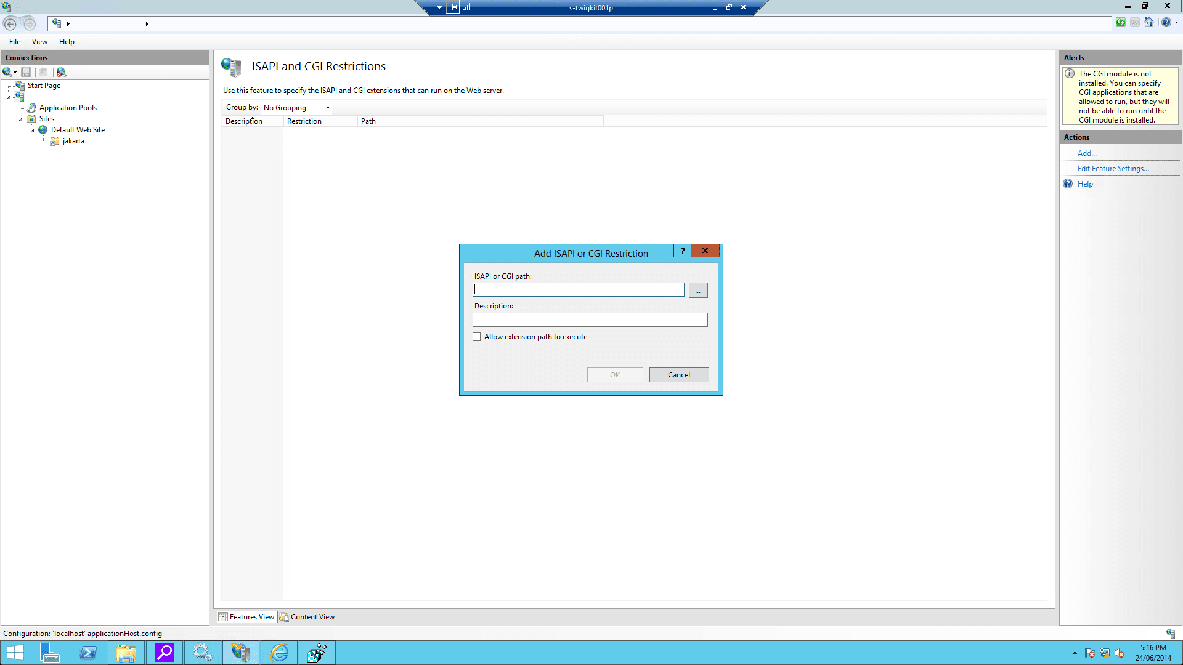Click Edit Feature Settings link
Screen dimensions: 1183x665
[x=1113, y=169]
